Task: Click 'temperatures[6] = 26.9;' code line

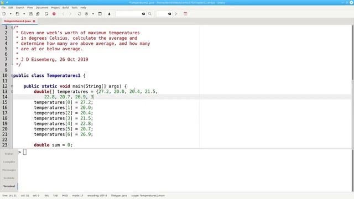Action: click(64, 134)
